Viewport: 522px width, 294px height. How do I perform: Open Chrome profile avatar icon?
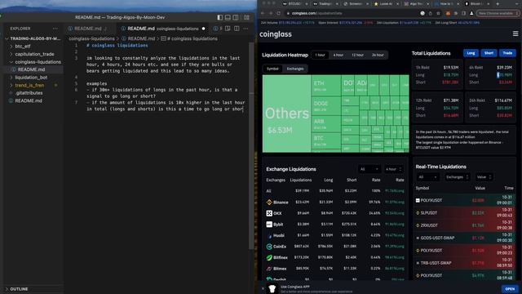471,13
